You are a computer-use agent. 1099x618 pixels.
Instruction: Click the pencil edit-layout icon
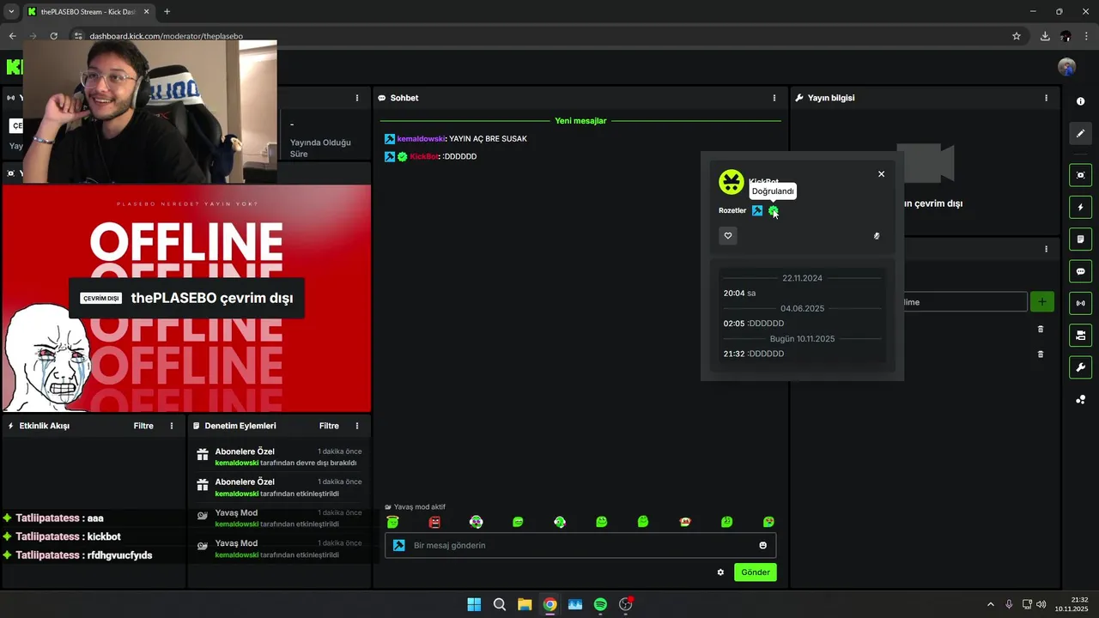tap(1080, 133)
